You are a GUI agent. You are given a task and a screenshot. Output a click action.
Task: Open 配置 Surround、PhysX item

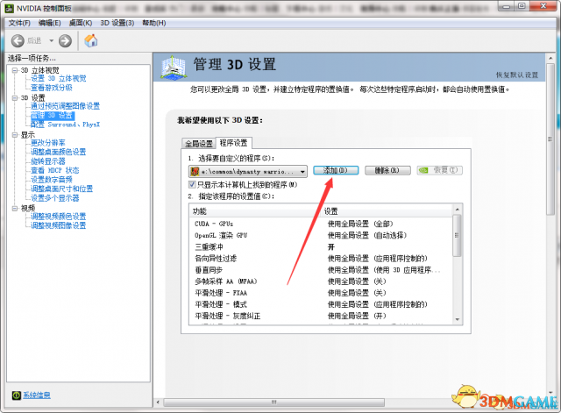coord(65,125)
